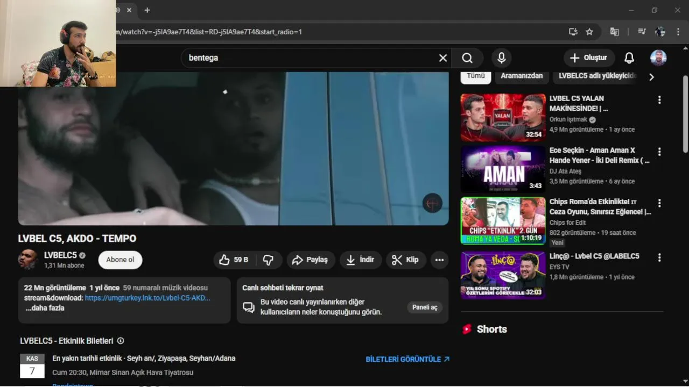The height and width of the screenshot is (387, 689).
Task: Open options for Linç@ Lvbel C5 video
Action: click(x=659, y=258)
